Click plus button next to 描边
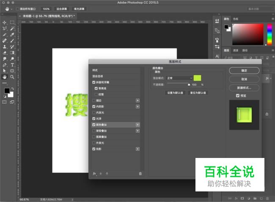275x202 pixels. pyautogui.click(x=137, y=100)
